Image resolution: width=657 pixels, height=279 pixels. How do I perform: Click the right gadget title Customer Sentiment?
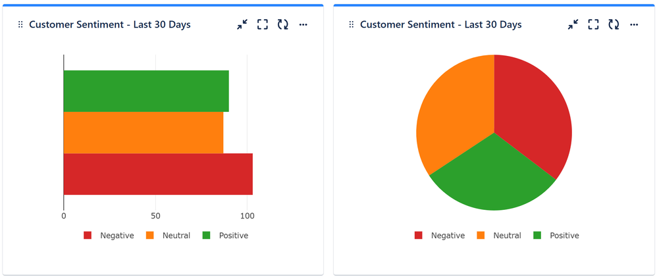point(441,25)
